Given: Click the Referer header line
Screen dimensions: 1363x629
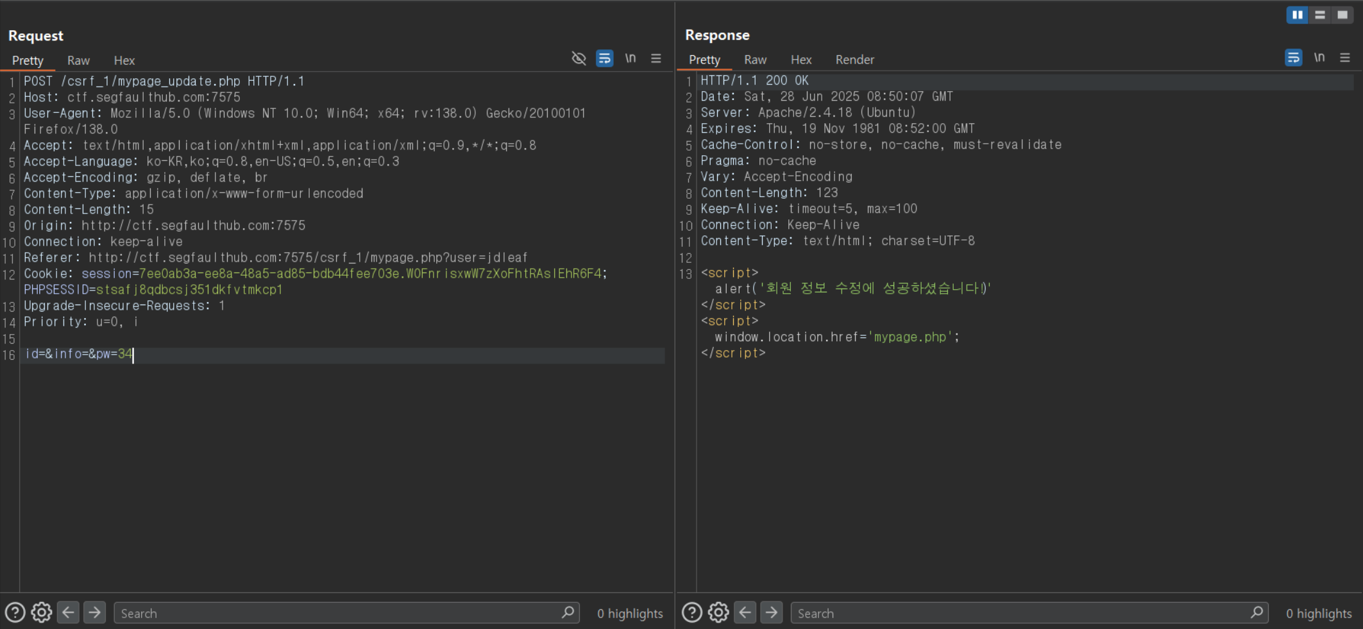Looking at the screenshot, I should point(276,258).
